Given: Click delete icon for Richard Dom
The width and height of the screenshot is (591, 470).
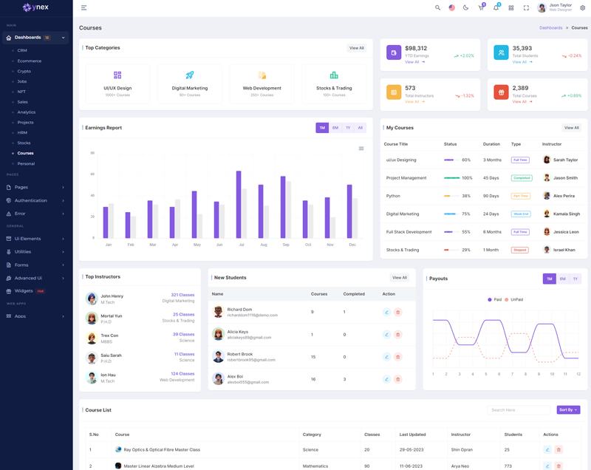Looking at the screenshot, I should (x=398, y=313).
